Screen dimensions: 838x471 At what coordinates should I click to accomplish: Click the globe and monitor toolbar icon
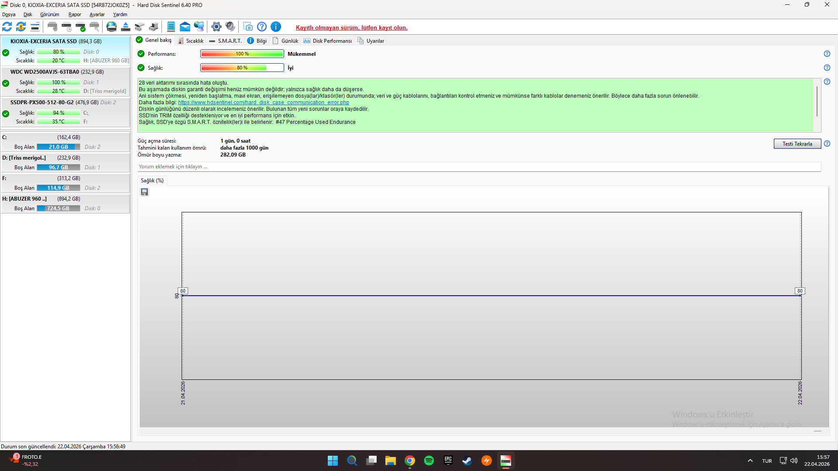click(199, 27)
